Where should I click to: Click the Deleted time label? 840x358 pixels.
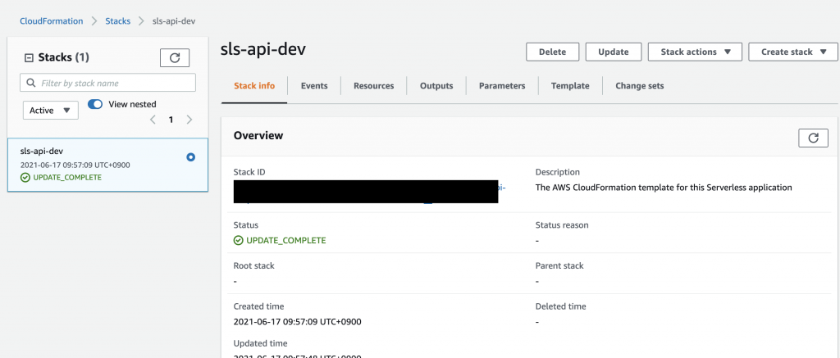click(x=560, y=306)
